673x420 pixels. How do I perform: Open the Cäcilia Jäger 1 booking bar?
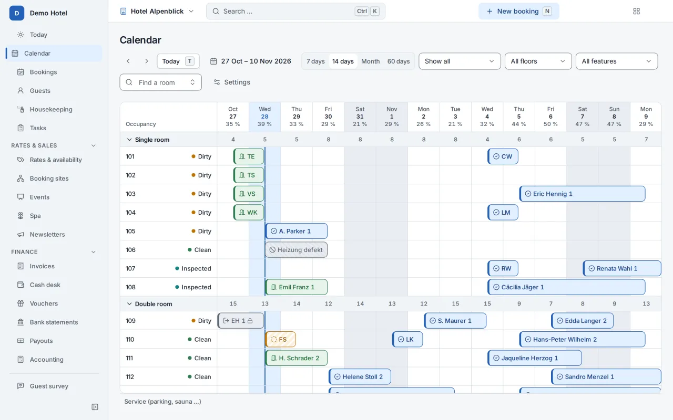click(566, 287)
